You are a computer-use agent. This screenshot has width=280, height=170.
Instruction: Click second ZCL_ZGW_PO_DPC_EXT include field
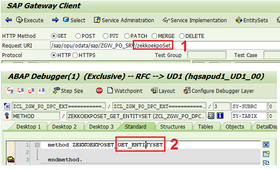[159, 106]
